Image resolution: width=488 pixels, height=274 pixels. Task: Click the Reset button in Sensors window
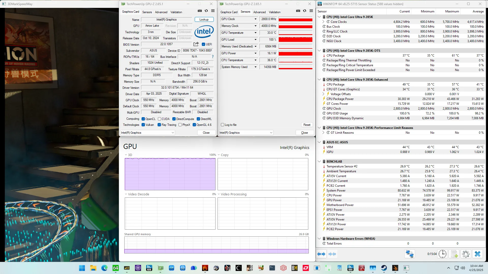pos(307,125)
